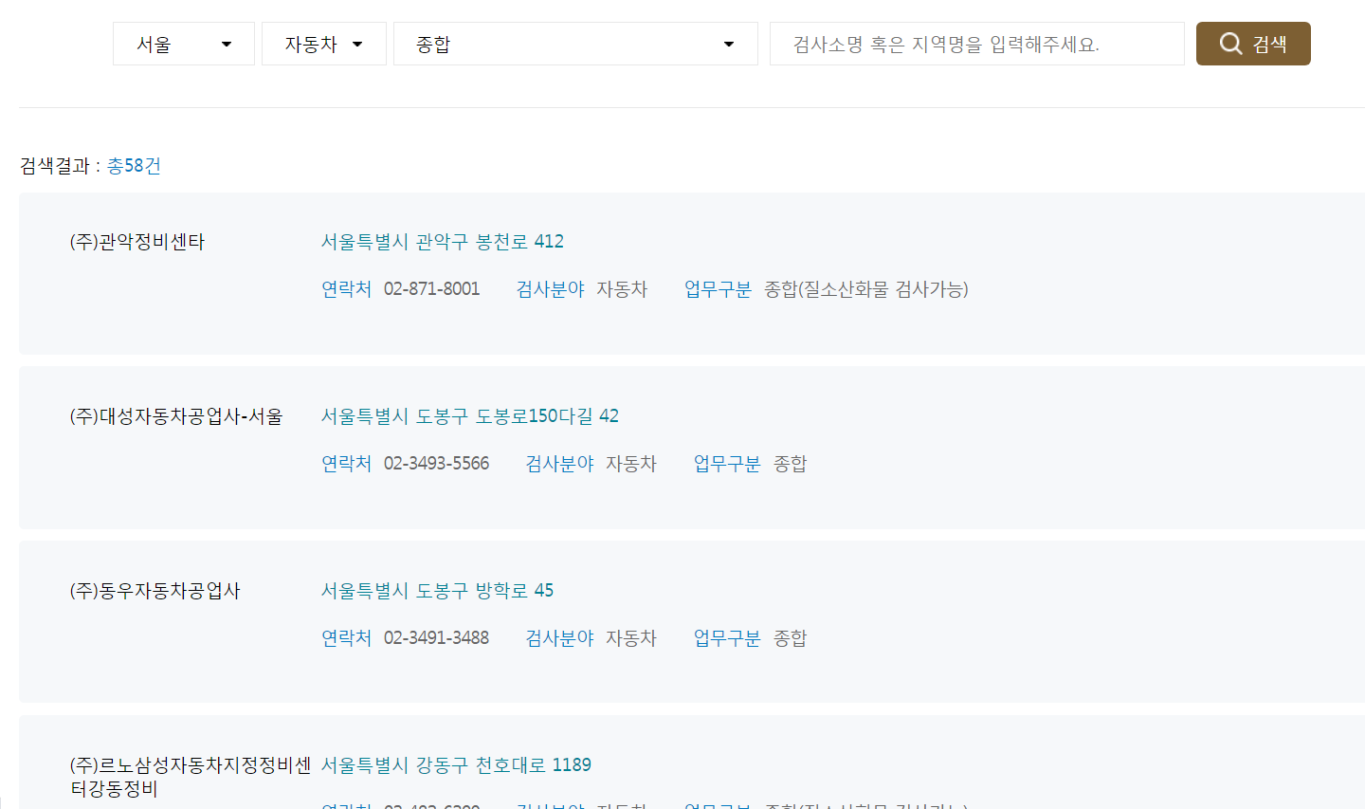This screenshot has width=1365, height=809.
Task: Select the (주)관악정비센타 name
Action: [x=137, y=242]
